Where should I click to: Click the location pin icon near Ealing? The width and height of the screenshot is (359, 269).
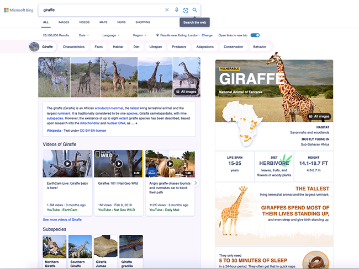click(157, 35)
